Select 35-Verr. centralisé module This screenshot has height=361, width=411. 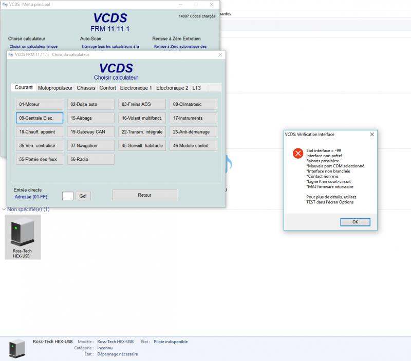point(40,145)
